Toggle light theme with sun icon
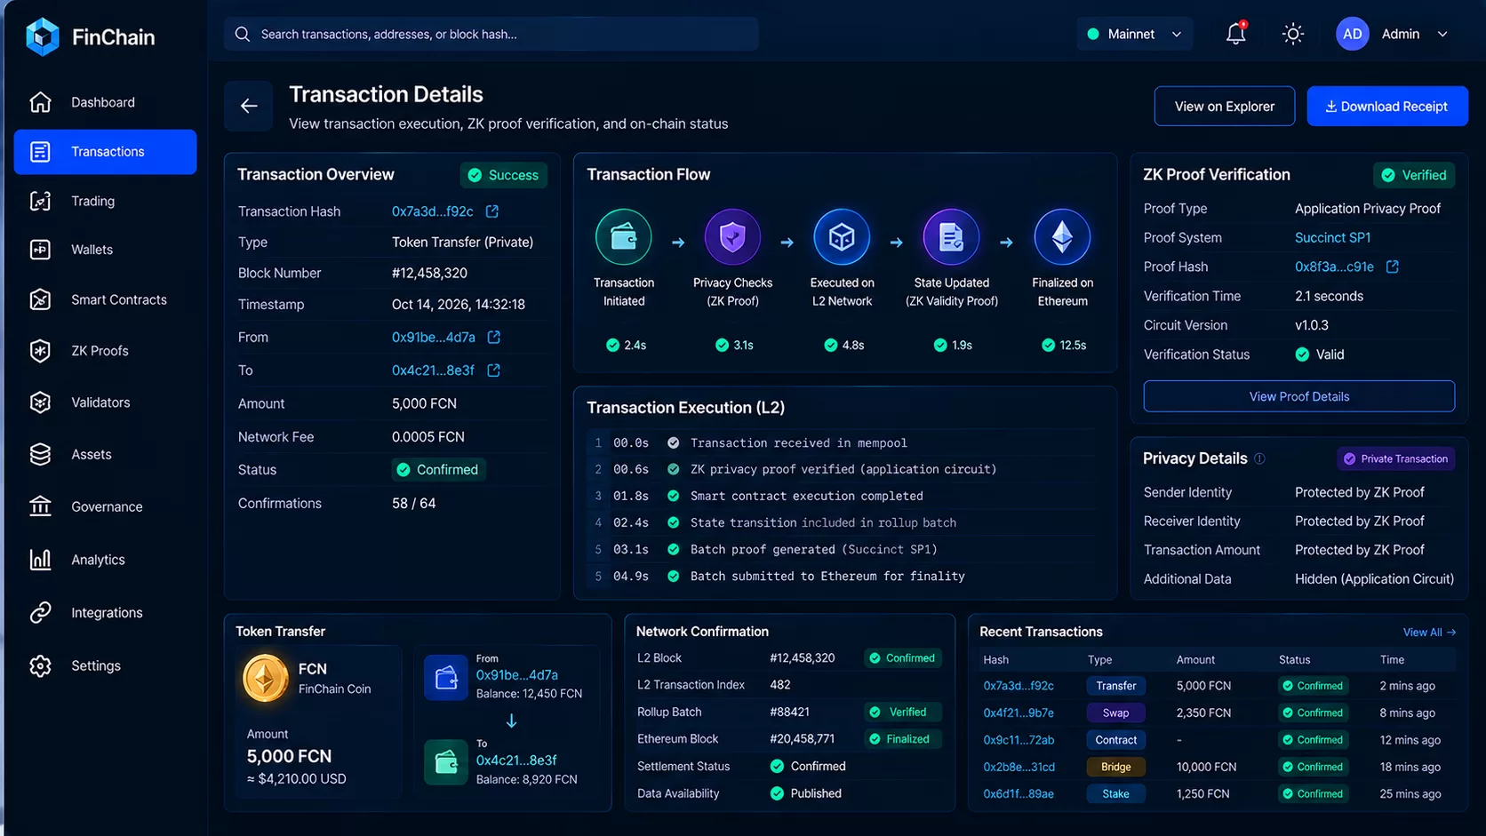The height and width of the screenshot is (836, 1486). click(x=1292, y=34)
